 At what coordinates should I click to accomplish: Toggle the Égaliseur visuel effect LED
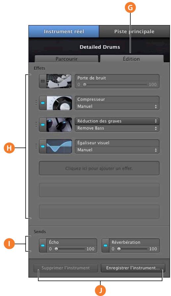pos(43,146)
